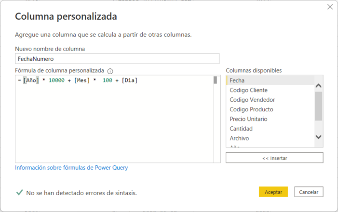This screenshot has height=212, width=338.
Task: Close the Columna personalizada dialog
Action: click(330, 7)
